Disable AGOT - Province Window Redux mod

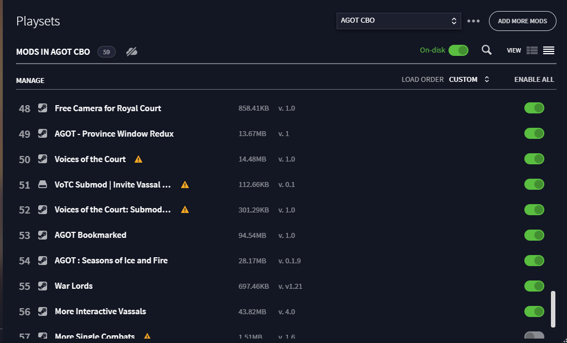click(534, 133)
